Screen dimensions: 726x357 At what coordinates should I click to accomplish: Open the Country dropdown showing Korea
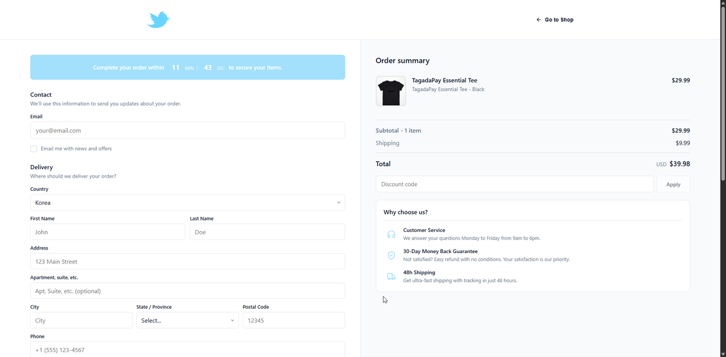point(188,202)
